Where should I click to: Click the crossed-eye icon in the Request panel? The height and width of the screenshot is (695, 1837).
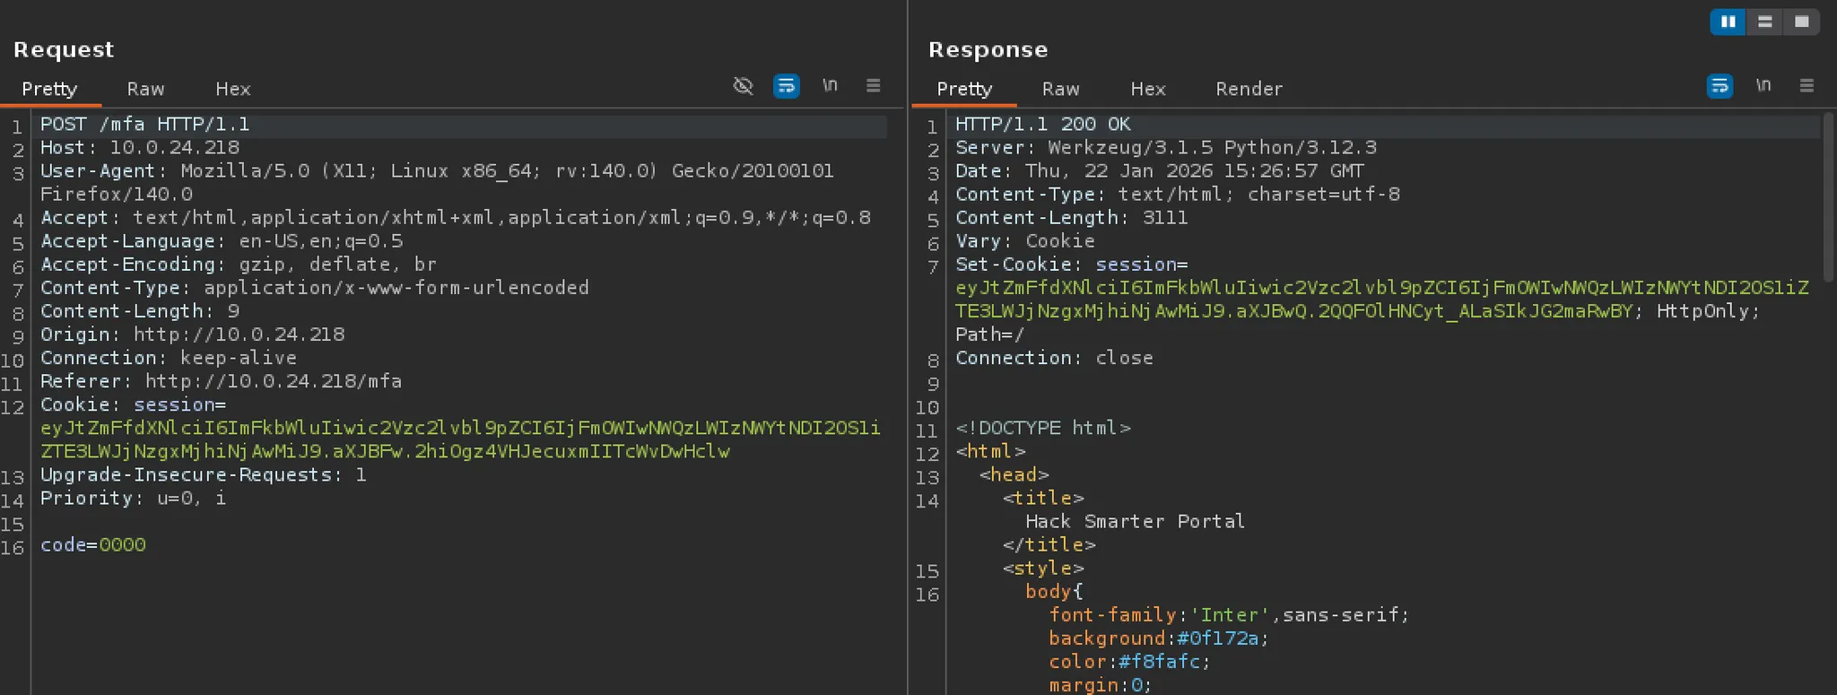743,86
